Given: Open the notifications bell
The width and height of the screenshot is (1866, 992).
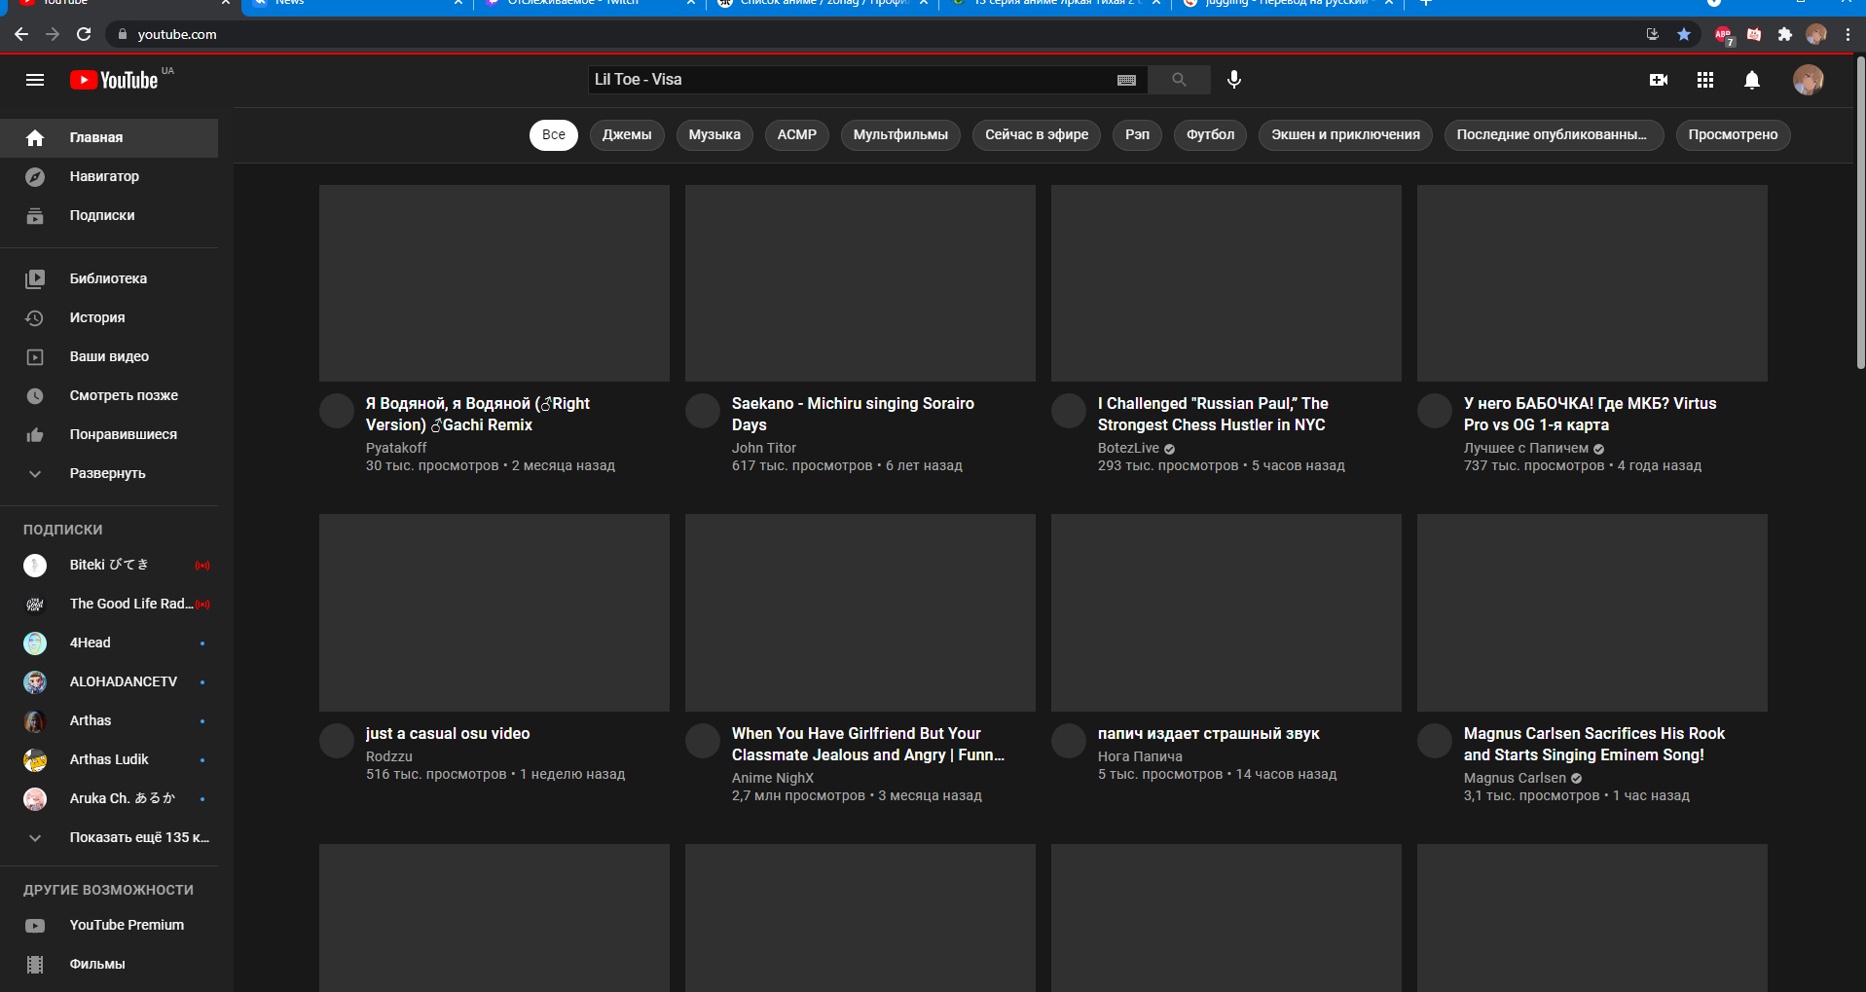Looking at the screenshot, I should pyautogui.click(x=1752, y=80).
